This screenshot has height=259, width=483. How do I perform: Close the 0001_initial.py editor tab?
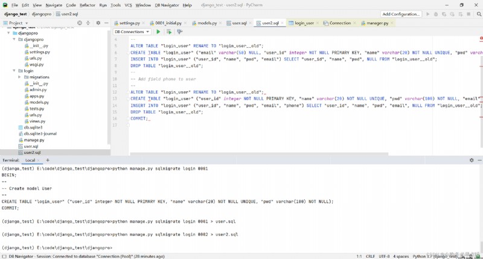coord(185,23)
